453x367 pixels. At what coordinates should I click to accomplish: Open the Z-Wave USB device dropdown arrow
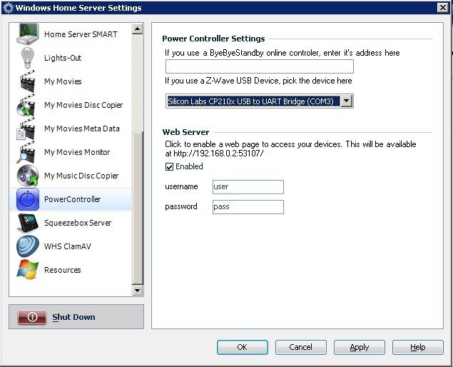pos(347,101)
